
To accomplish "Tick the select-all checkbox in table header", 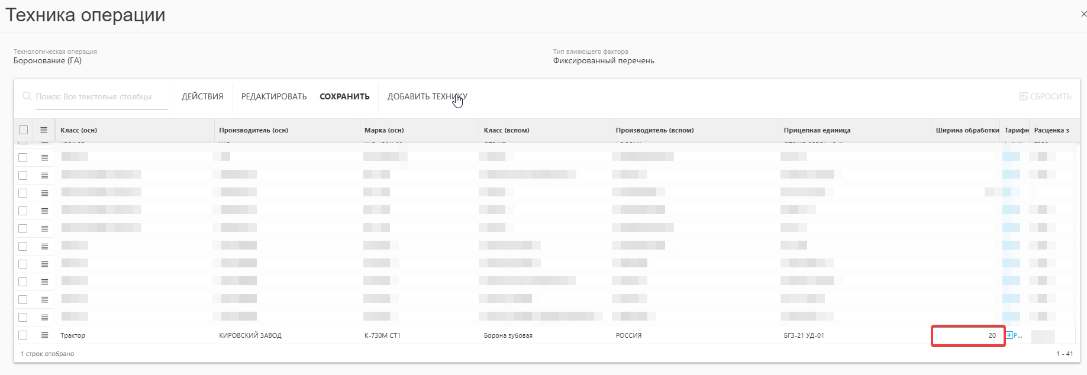I will click(x=23, y=130).
